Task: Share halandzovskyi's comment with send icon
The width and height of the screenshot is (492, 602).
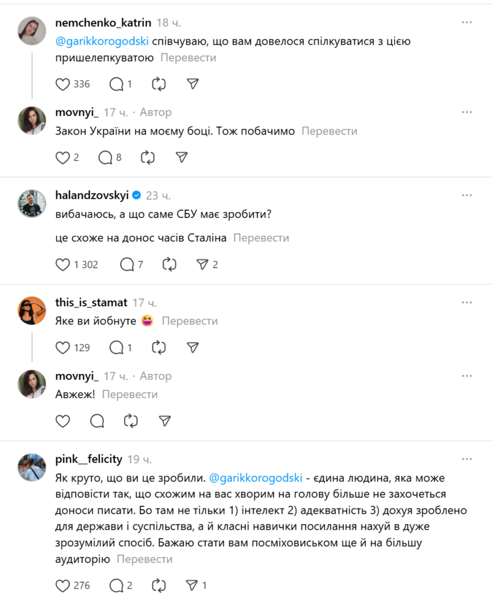Action: coord(203,265)
